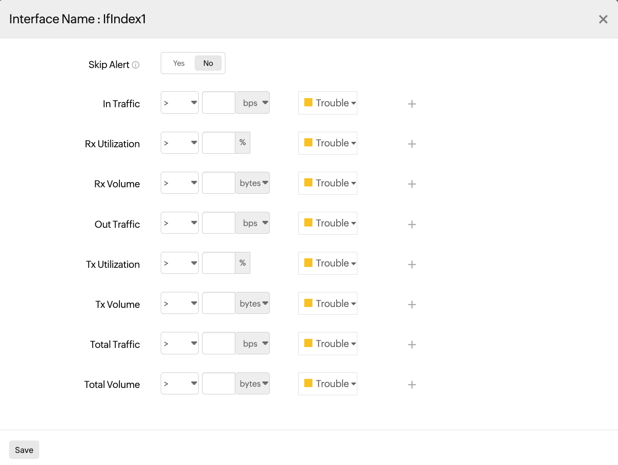The height and width of the screenshot is (465, 618).
Task: Add another condition for Tx Utilization
Action: tap(412, 264)
